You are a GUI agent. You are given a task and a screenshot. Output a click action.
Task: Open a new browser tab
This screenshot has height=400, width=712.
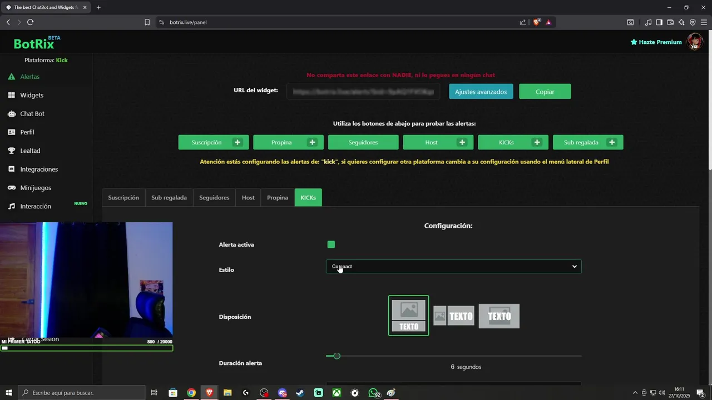[x=98, y=7]
